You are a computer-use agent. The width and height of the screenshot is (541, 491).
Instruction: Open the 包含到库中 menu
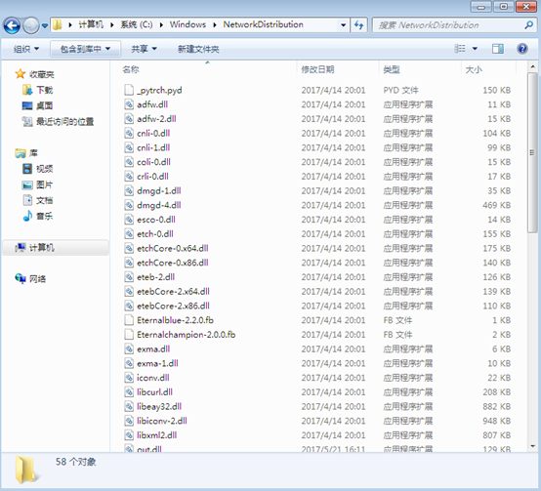pos(85,49)
